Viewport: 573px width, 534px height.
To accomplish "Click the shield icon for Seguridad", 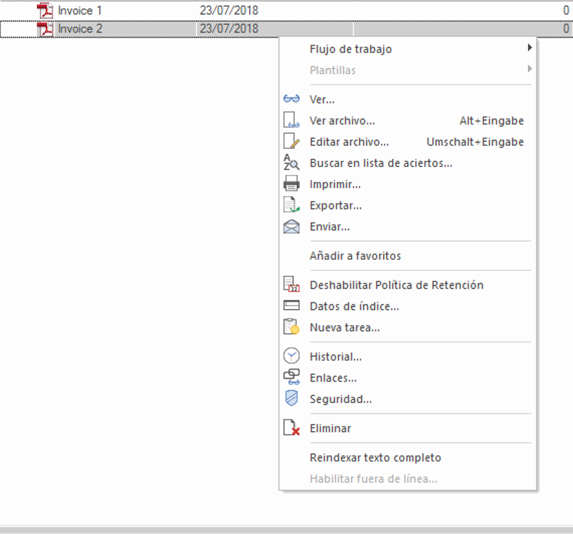I will pyautogui.click(x=291, y=399).
